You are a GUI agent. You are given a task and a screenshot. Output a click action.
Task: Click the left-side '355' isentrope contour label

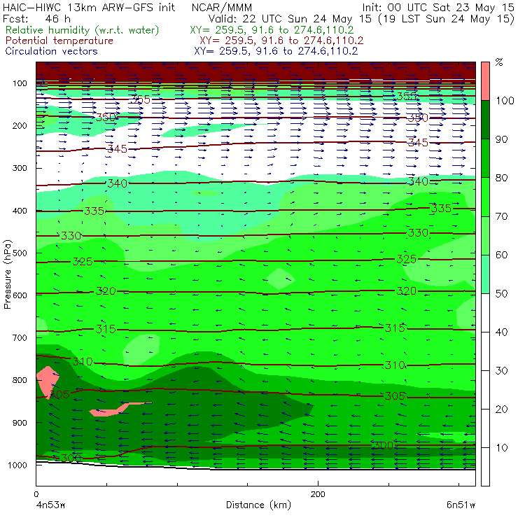tap(141, 99)
